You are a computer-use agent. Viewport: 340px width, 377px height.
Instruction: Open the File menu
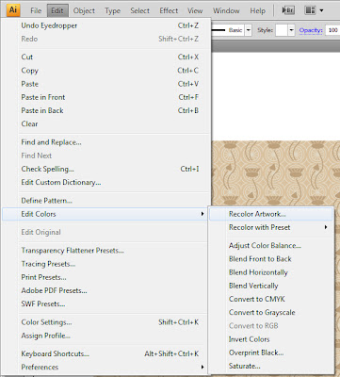pos(36,10)
